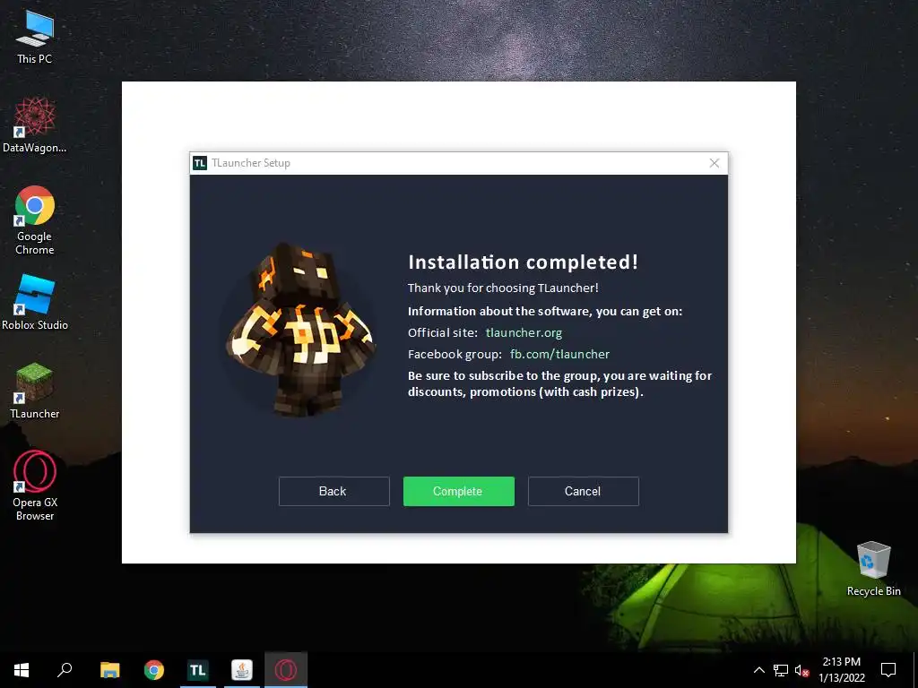Open the Windows Start menu
The width and height of the screenshot is (918, 688).
pyautogui.click(x=22, y=670)
